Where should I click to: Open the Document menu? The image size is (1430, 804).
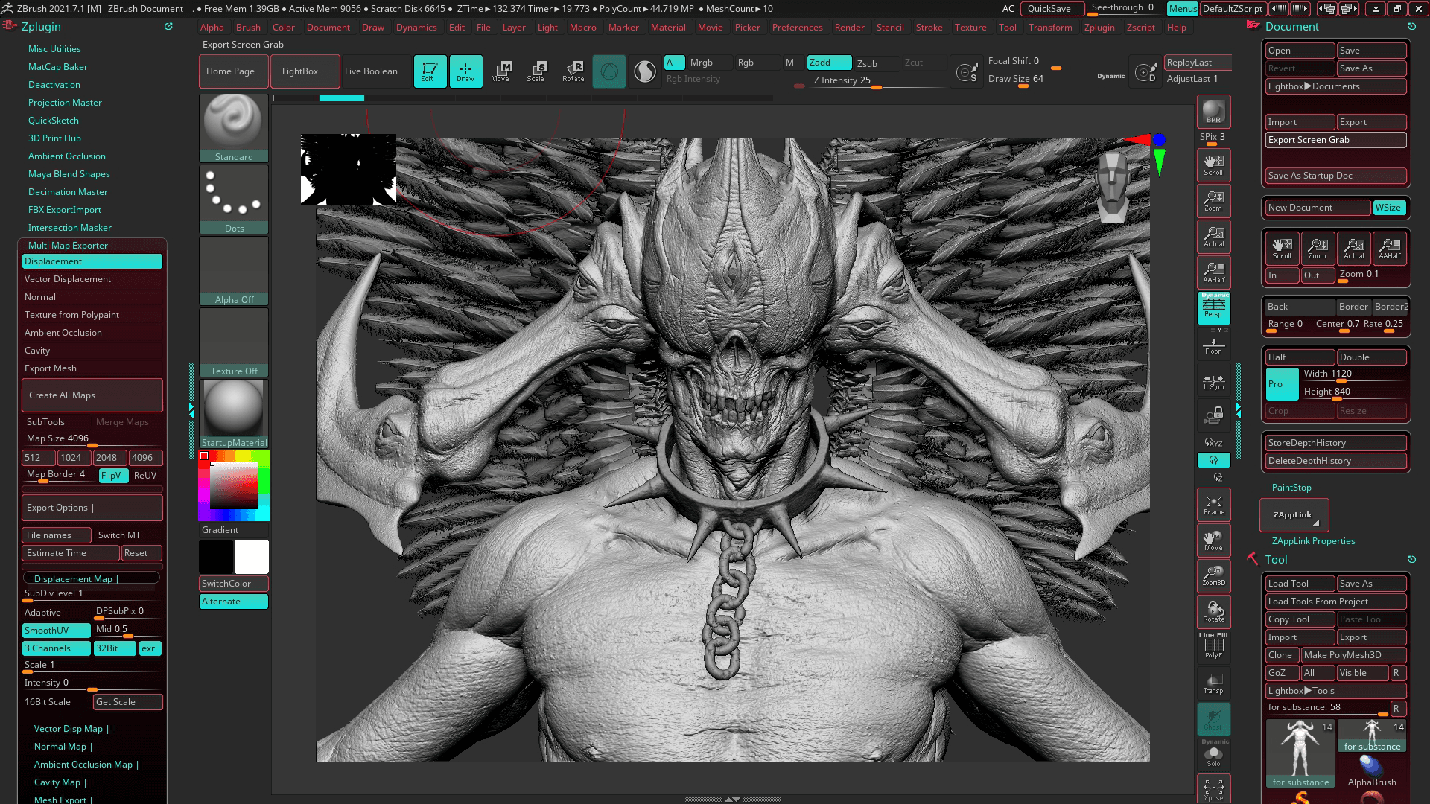click(x=328, y=28)
